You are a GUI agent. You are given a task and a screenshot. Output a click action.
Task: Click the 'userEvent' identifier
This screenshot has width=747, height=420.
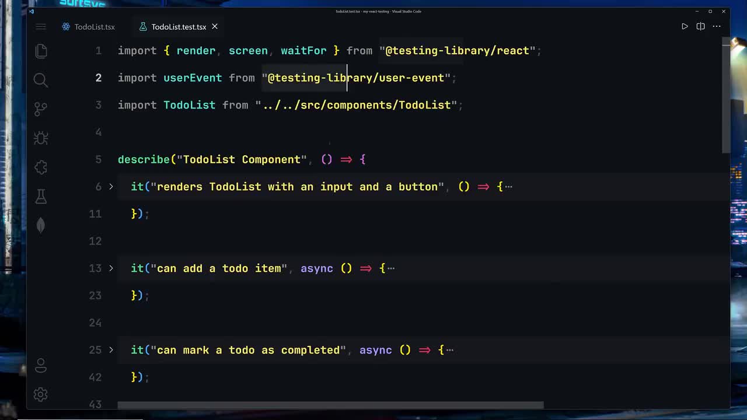click(193, 78)
